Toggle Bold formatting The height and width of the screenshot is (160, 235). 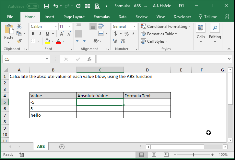pyautogui.click(x=33, y=34)
